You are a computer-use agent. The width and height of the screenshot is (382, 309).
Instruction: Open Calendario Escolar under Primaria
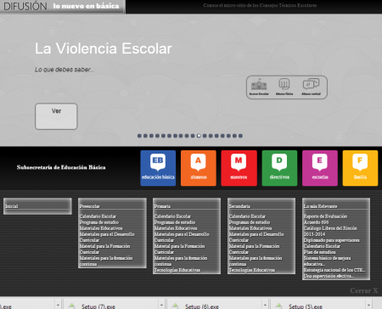tap(172, 216)
